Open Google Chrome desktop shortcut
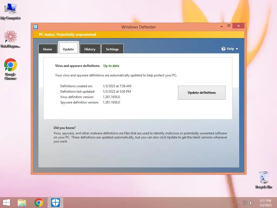The height and width of the screenshot is (208, 277). coord(11,69)
